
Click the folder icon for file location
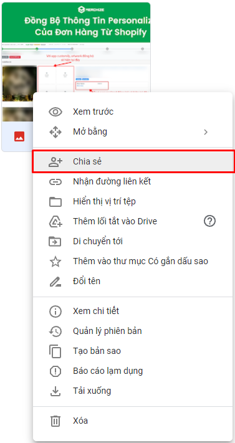pyautogui.click(x=55, y=202)
